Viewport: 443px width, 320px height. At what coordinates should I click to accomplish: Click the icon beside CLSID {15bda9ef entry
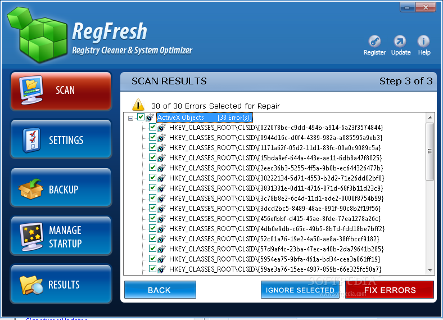pos(161,158)
